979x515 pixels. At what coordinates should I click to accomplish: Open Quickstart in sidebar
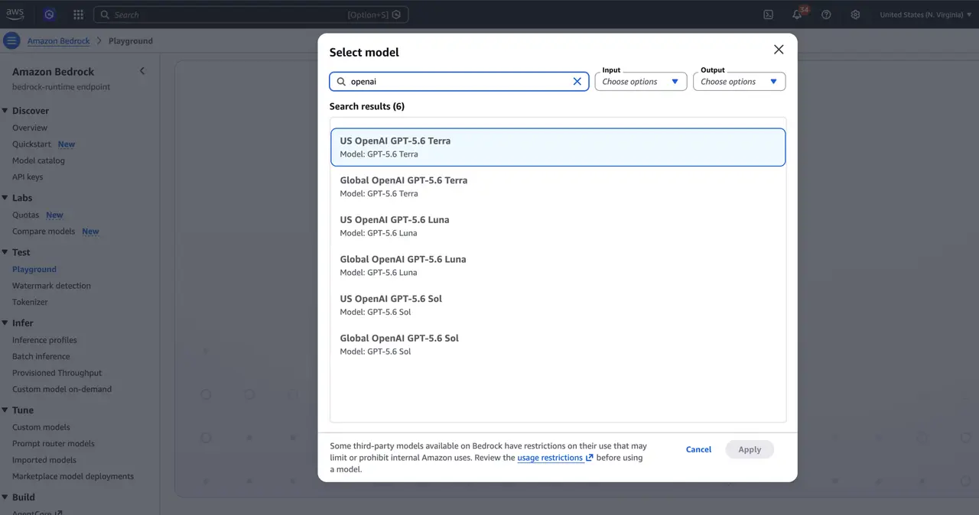pos(31,144)
